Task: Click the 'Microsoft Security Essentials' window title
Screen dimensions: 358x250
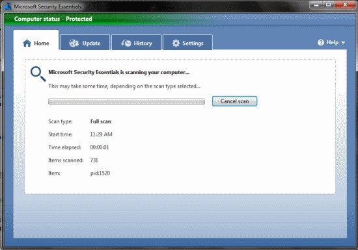Action: pyautogui.click(x=48, y=6)
